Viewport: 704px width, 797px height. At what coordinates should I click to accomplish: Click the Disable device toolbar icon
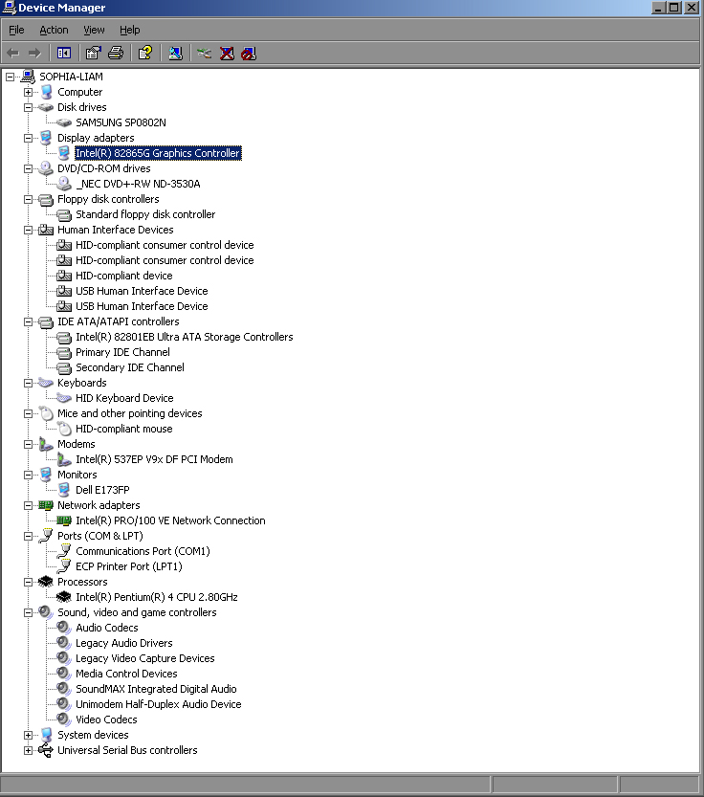(249, 53)
